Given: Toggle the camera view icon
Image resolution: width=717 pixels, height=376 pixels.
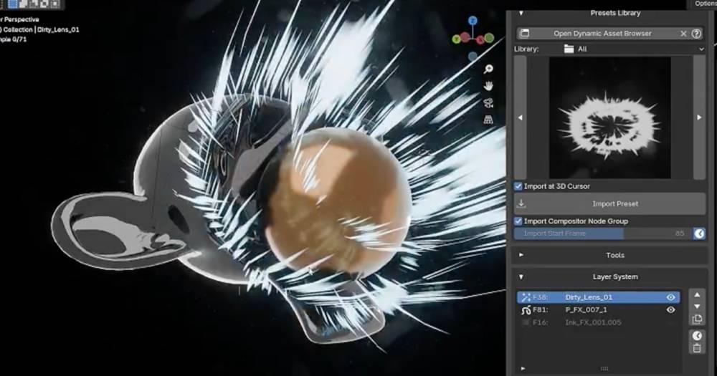Looking at the screenshot, I should 488,103.
